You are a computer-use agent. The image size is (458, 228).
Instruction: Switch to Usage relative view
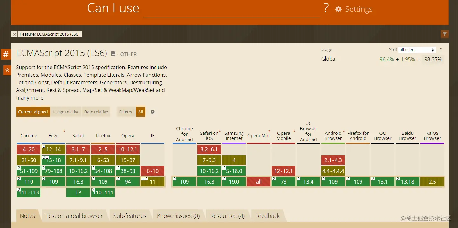pos(66,112)
